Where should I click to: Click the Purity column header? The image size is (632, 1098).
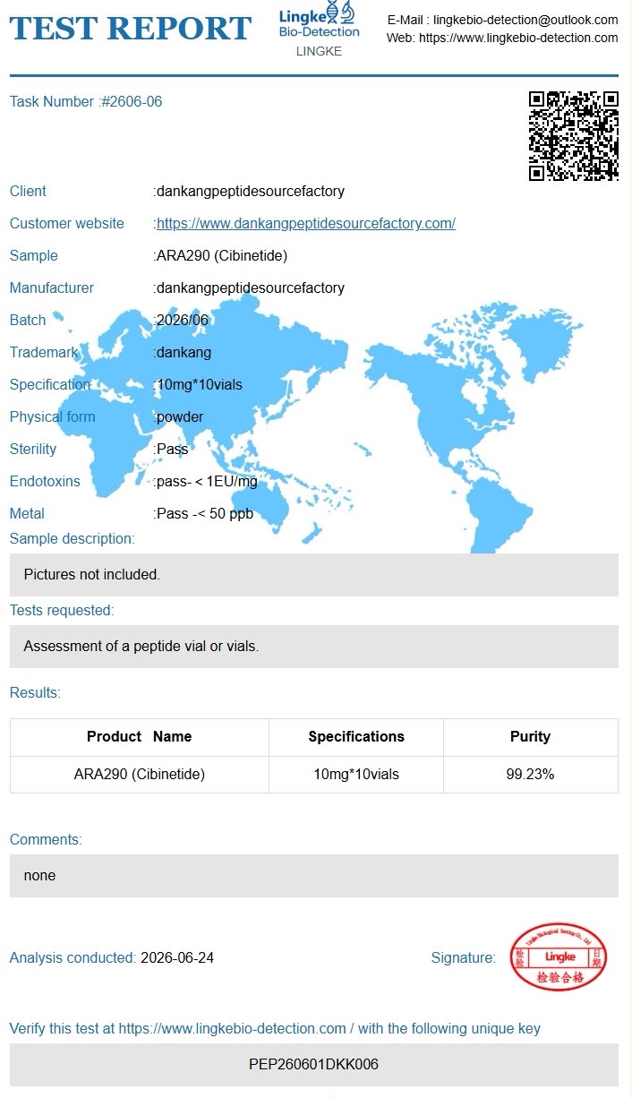tap(530, 737)
